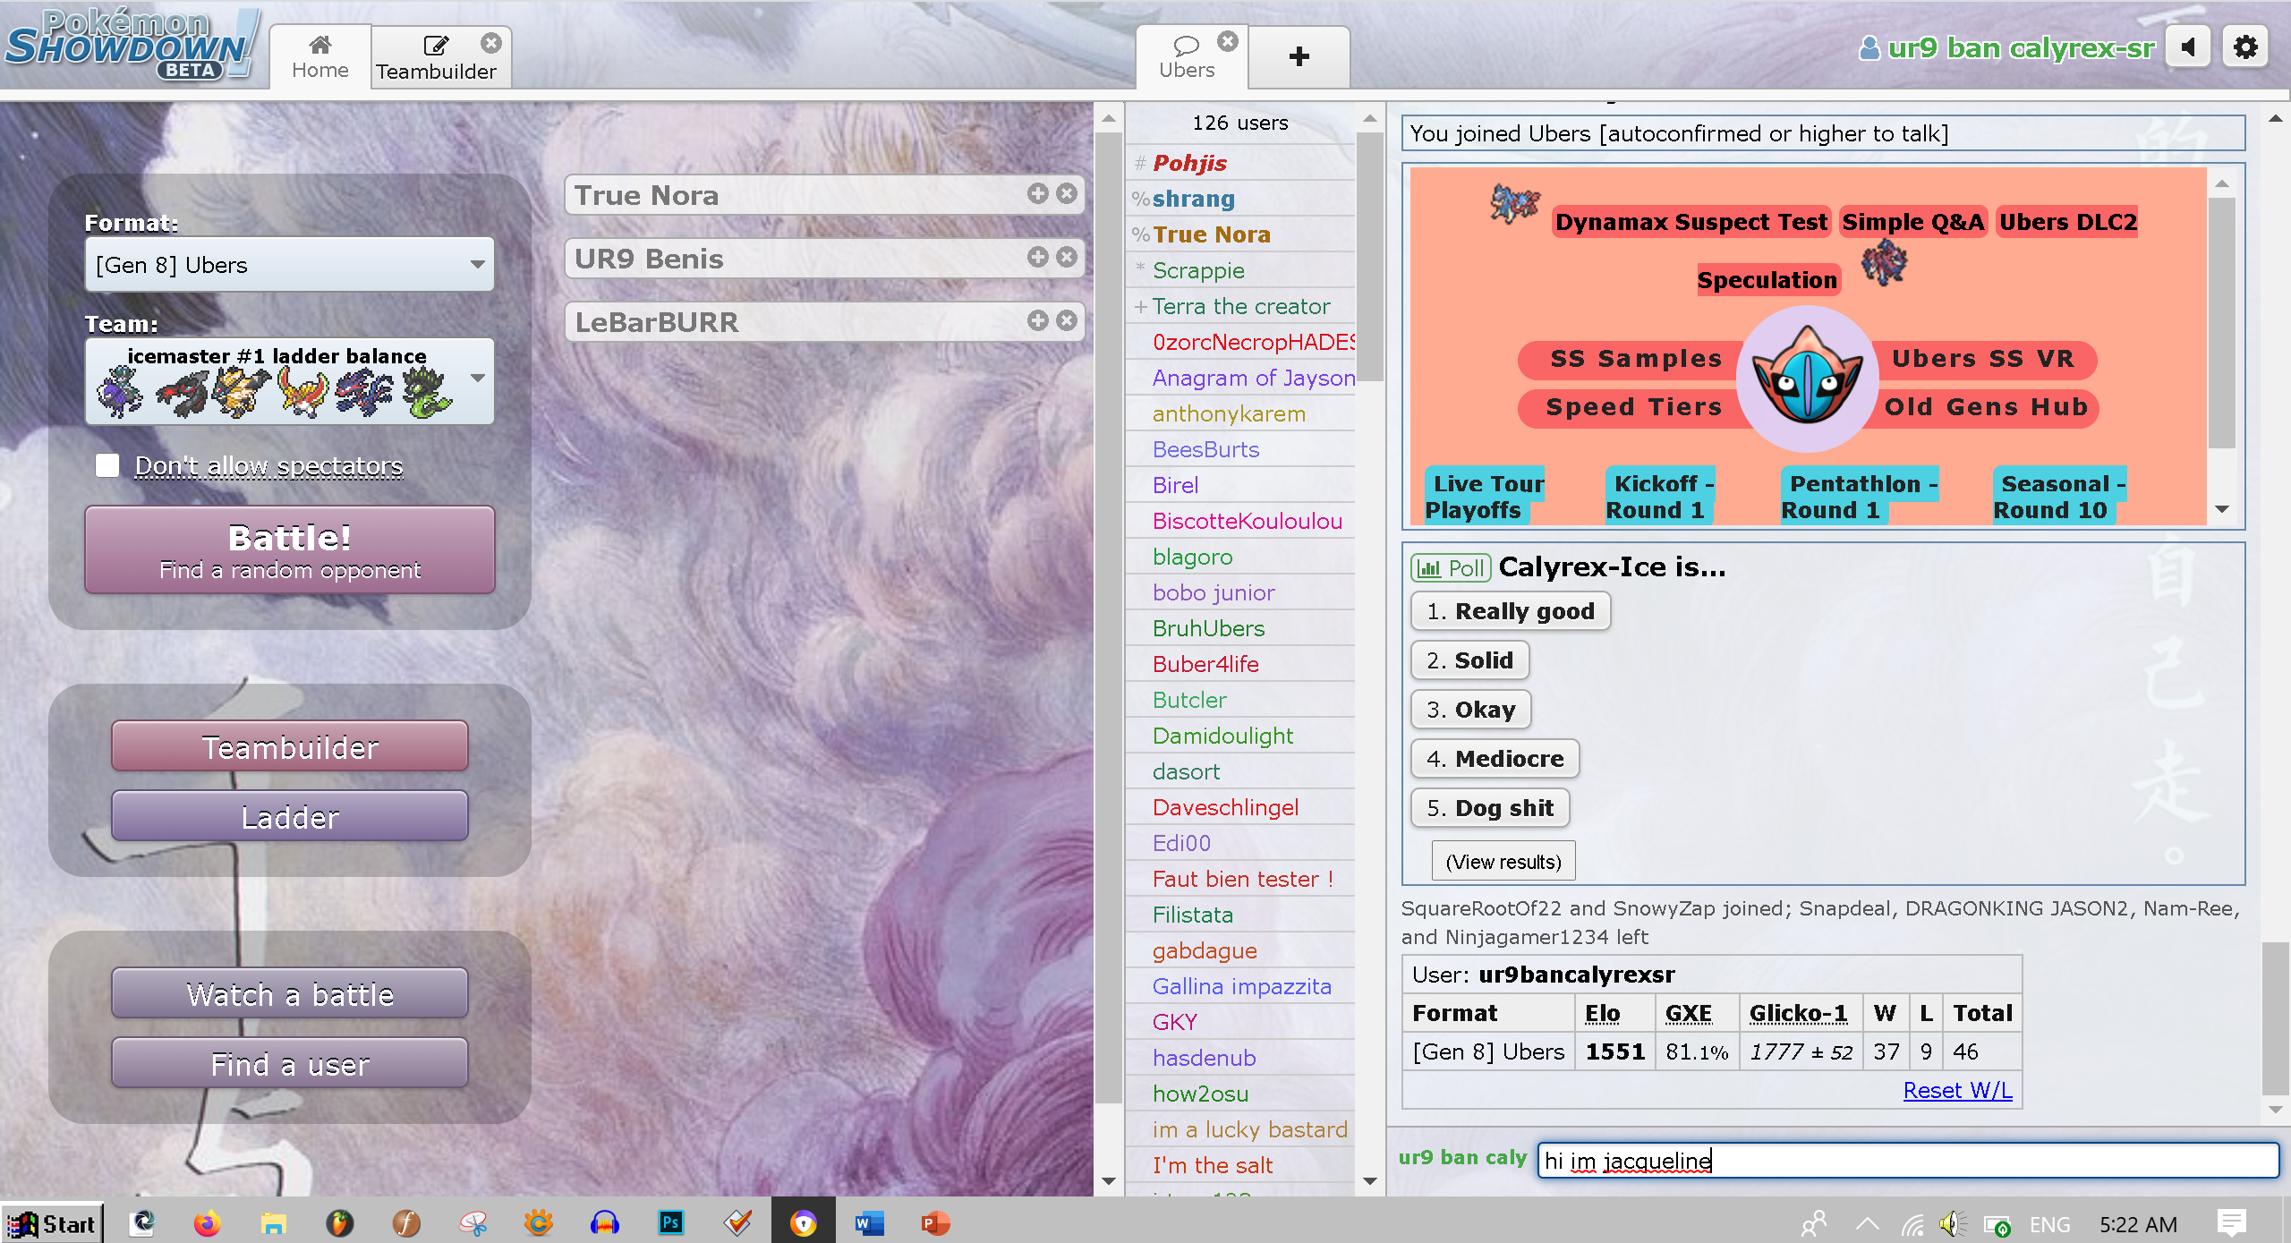This screenshot has width=2291, height=1243.
Task: Click the plus icon on the True Nora PM
Action: pyautogui.click(x=1037, y=193)
